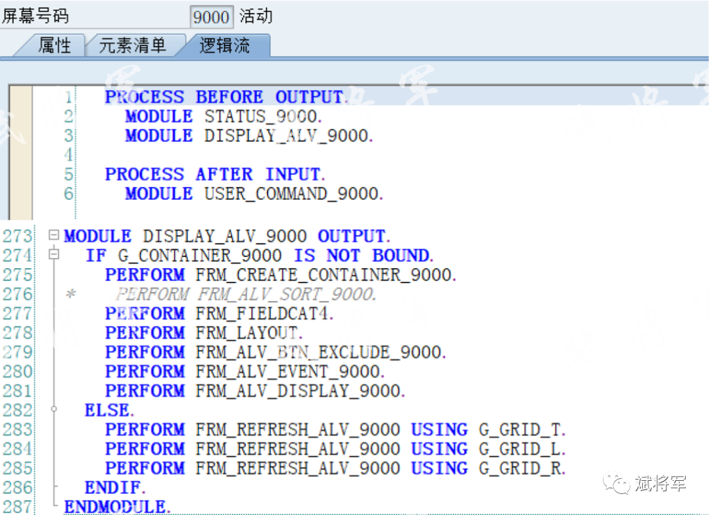Click the ELSE keyword line
Viewport: 710px width, 515px height.
pos(109,411)
